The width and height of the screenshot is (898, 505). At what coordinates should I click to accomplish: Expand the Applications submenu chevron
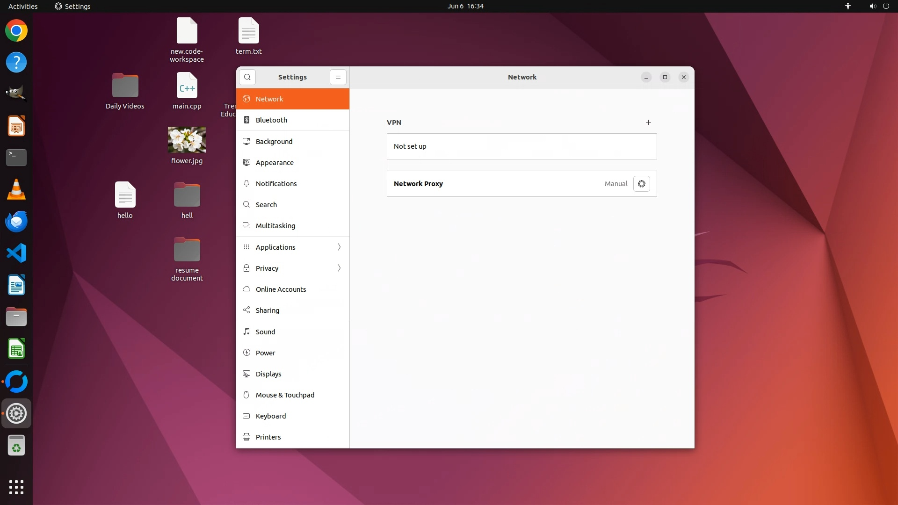pos(339,247)
